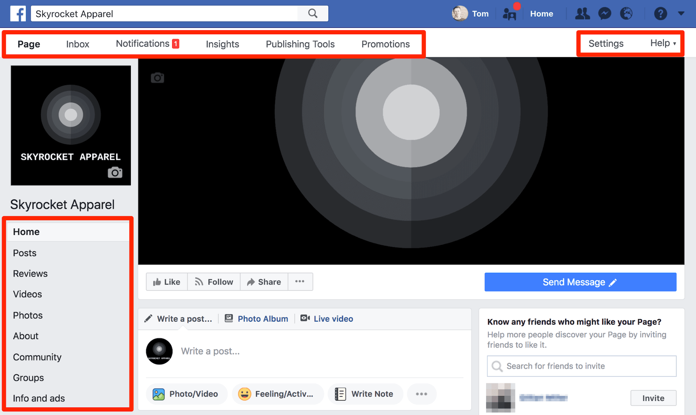Share the page using the Share button

point(264,281)
